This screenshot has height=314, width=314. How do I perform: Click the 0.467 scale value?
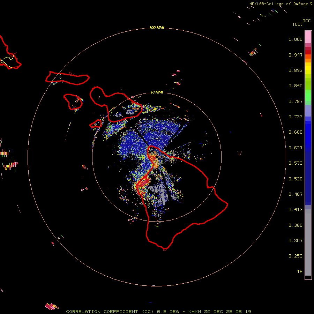click(x=296, y=194)
